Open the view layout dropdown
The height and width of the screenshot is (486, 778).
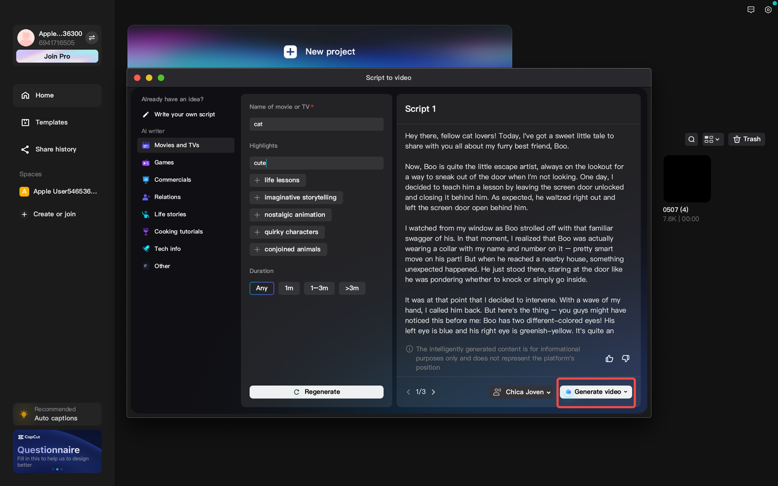click(x=712, y=139)
